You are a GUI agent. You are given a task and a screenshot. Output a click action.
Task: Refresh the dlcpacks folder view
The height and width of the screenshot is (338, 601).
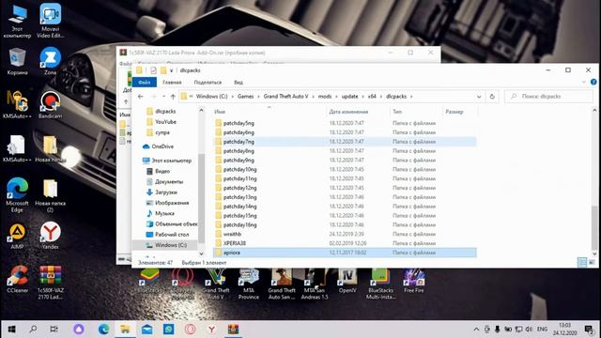(492, 97)
